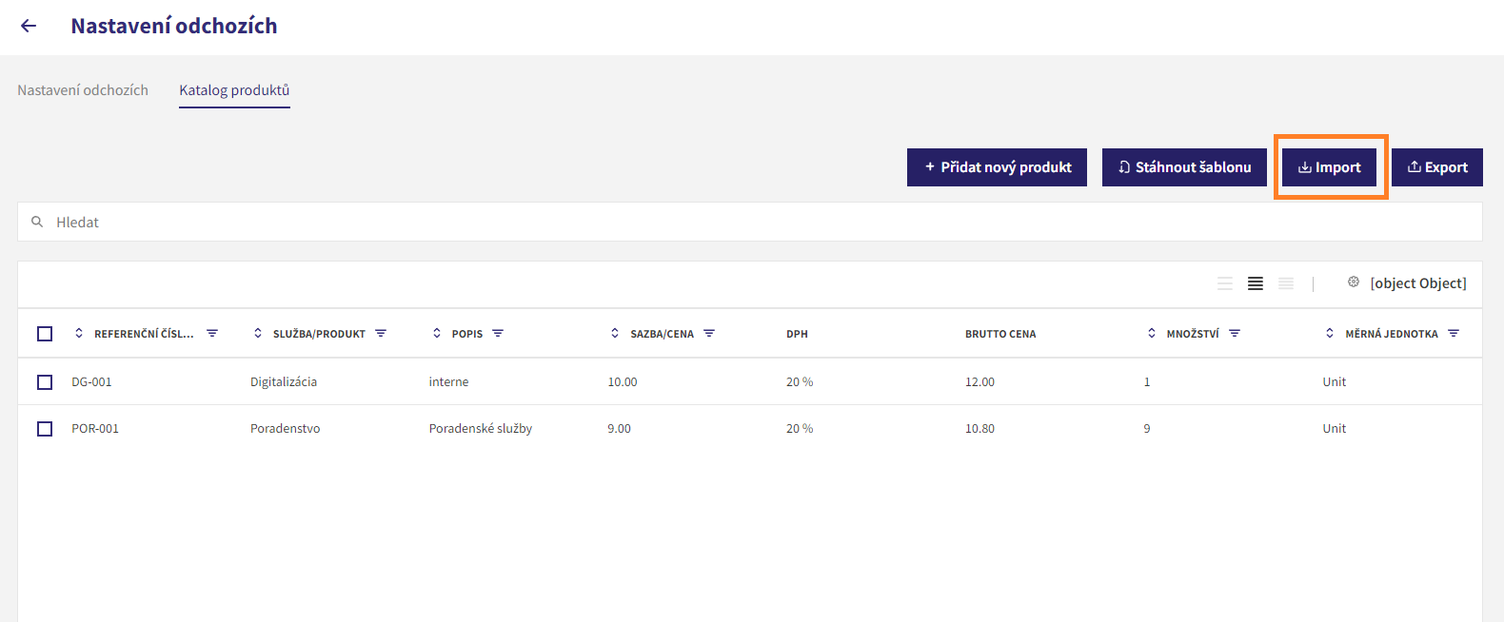
Task: Open filter for Měrná jednotka column
Action: tap(1454, 334)
